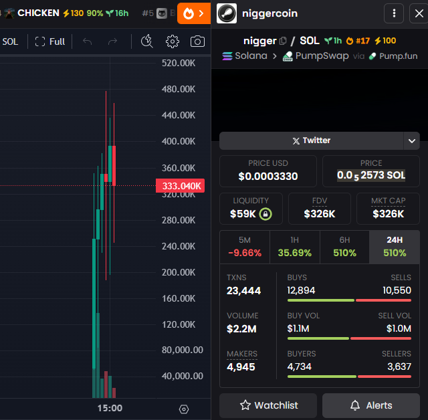
Task: Open the price scale settings hexagon icon
Action: point(184,409)
